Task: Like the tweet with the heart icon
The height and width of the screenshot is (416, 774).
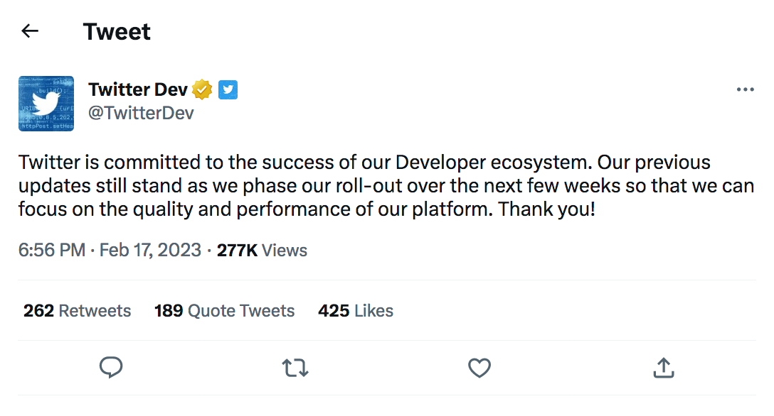Action: (x=479, y=368)
